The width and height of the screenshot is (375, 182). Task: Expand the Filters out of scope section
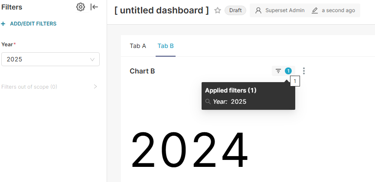(95, 86)
